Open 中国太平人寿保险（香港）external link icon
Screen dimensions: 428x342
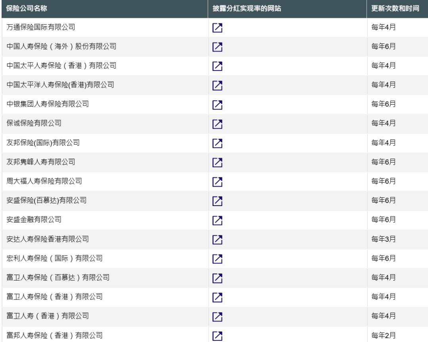217,66
